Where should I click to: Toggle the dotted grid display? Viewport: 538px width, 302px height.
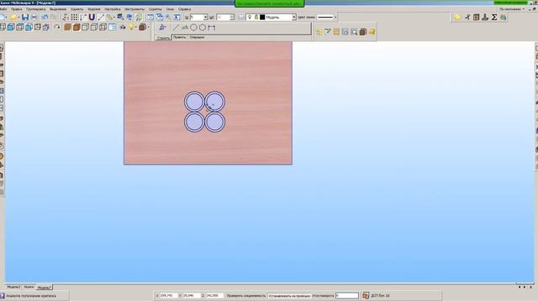pyautogui.click(x=74, y=17)
